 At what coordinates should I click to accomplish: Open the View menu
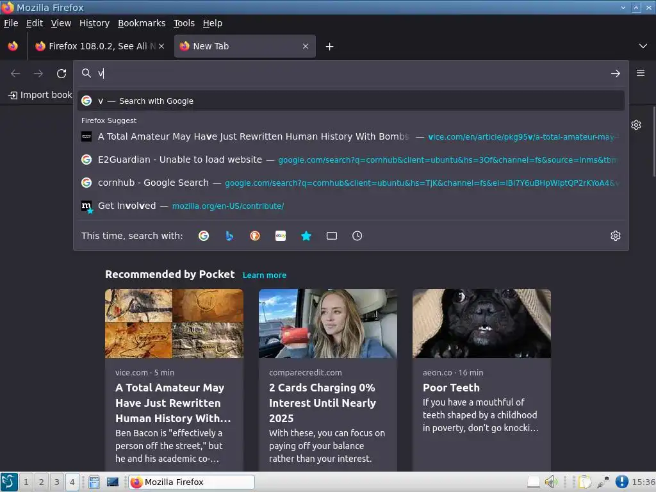61,23
